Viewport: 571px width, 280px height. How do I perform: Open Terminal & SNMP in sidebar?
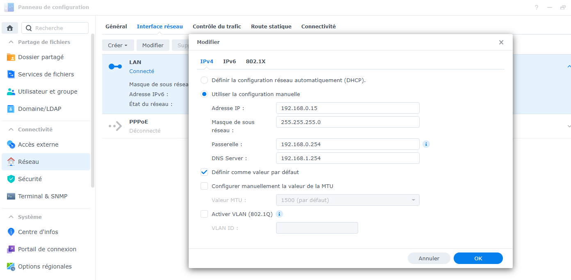pyautogui.click(x=46, y=196)
